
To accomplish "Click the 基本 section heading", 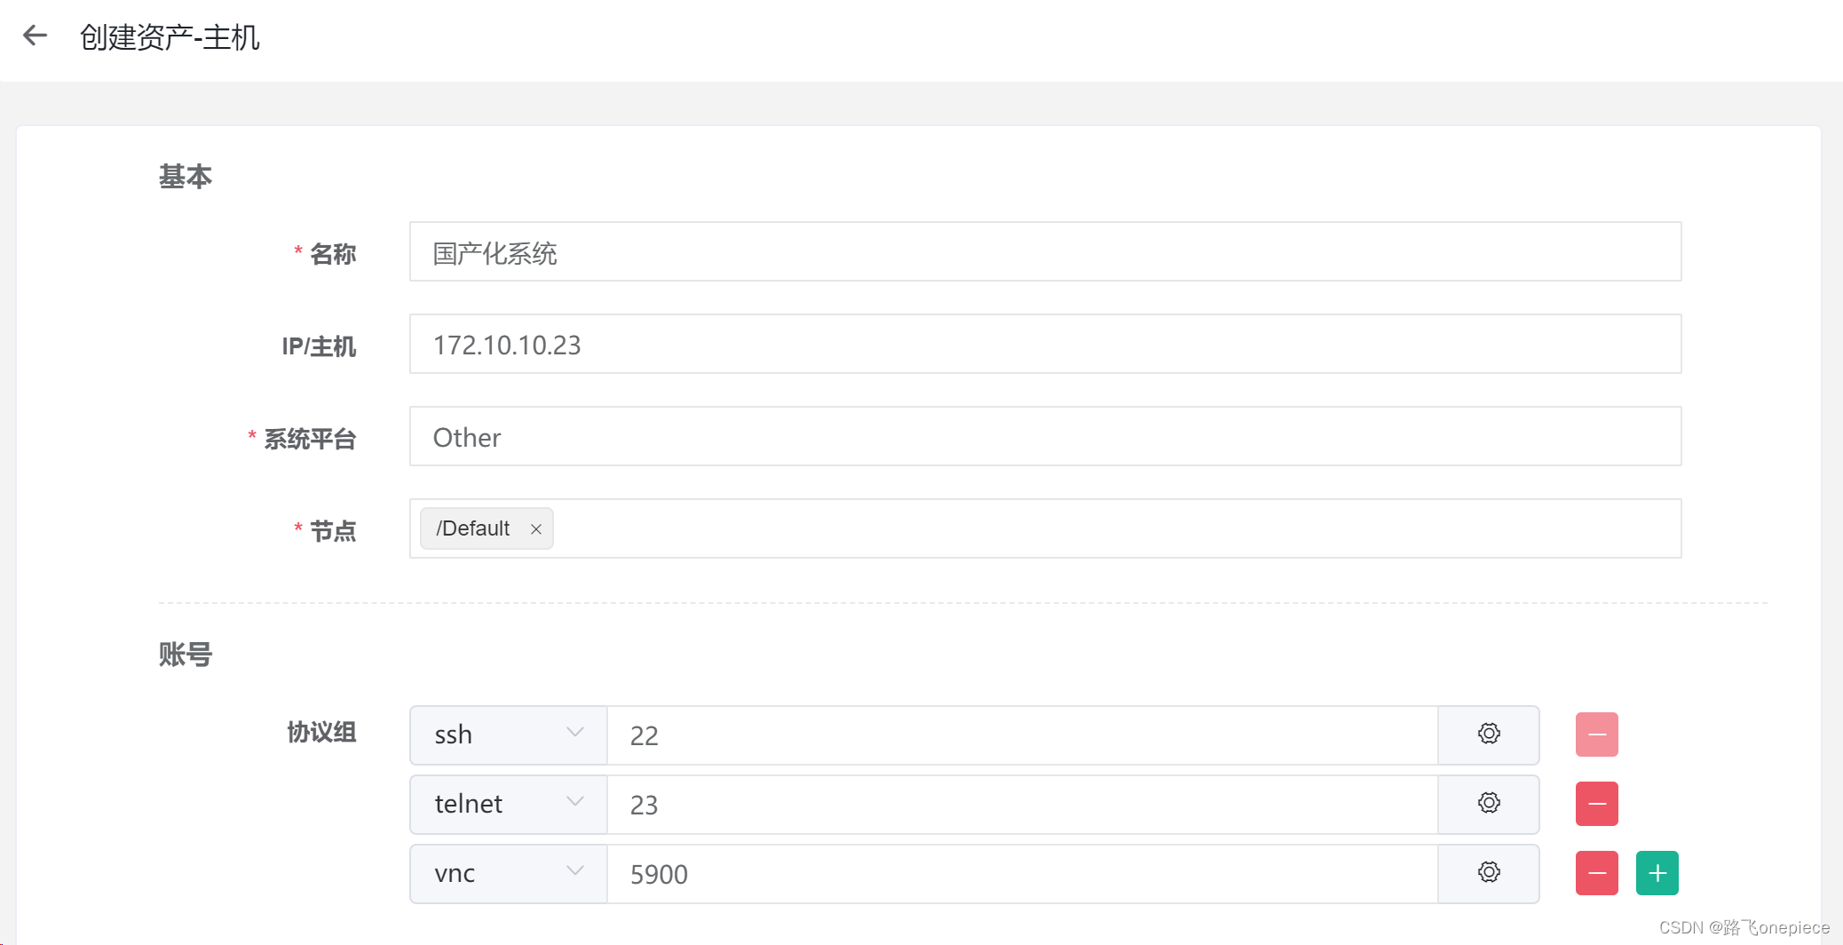I will pyautogui.click(x=186, y=176).
